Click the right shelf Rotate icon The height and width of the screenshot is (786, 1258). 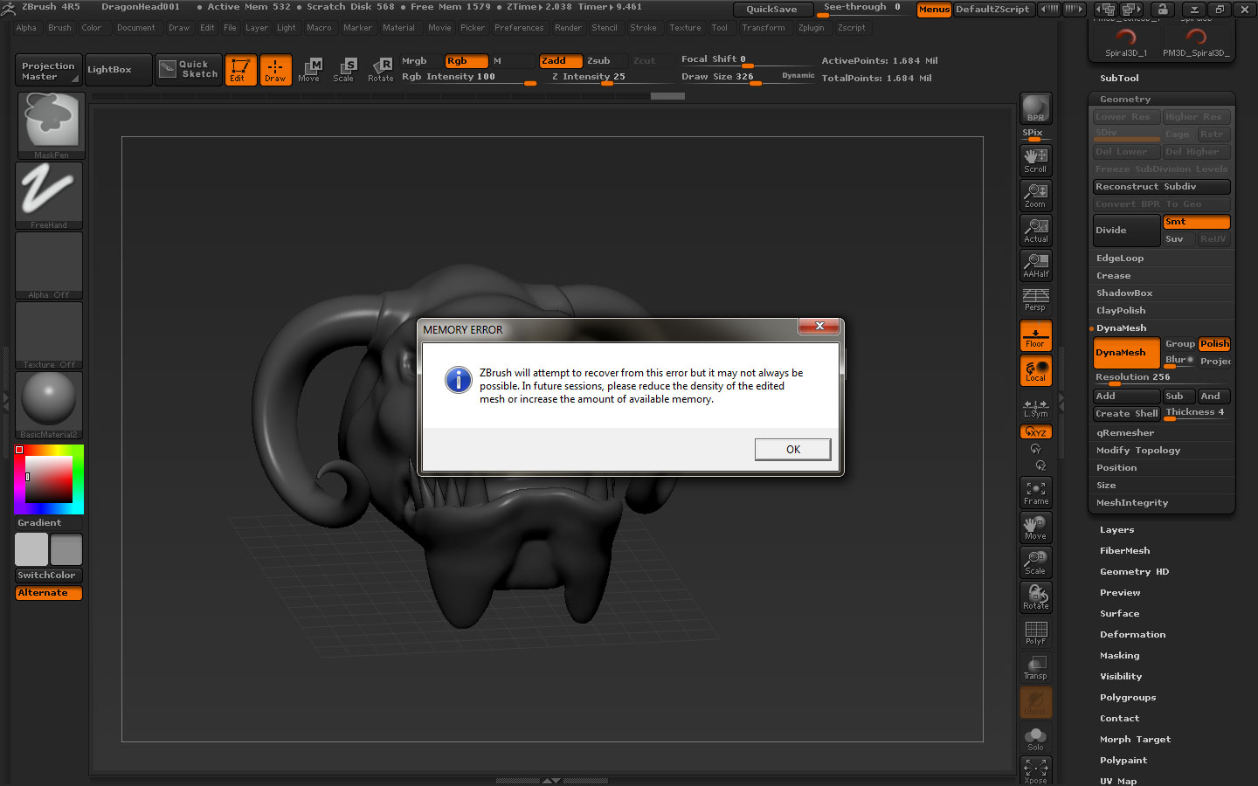tap(1035, 597)
